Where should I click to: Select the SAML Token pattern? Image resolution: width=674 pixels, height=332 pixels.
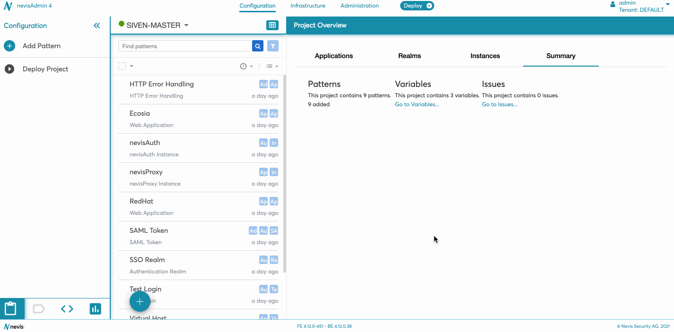tap(198, 236)
